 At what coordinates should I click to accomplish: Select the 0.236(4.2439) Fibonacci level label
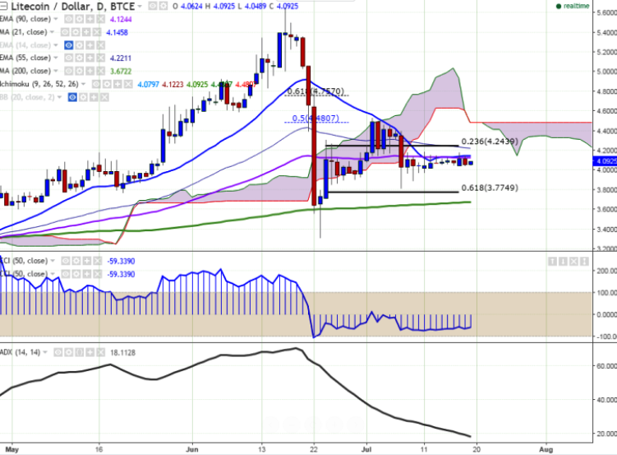(490, 142)
